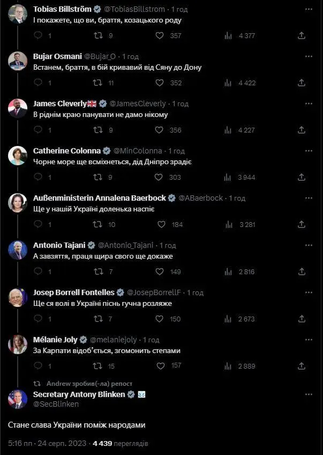View analytics on Tobias Billström's tweet

pos(228,35)
